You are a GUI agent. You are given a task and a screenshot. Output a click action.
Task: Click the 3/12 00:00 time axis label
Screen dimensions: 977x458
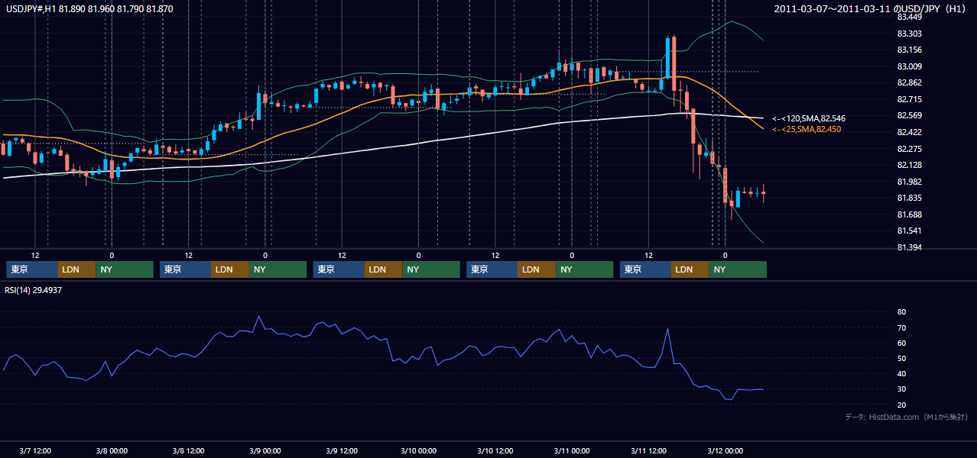point(725,450)
